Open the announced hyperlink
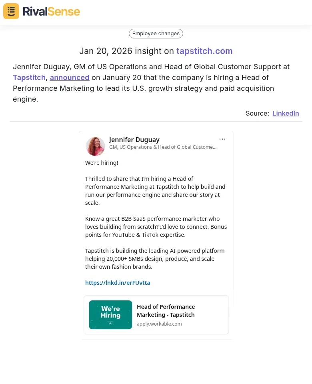312x384 pixels. coord(69,77)
